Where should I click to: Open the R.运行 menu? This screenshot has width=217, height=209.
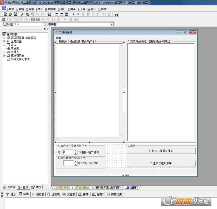pyautogui.click(x=62, y=9)
